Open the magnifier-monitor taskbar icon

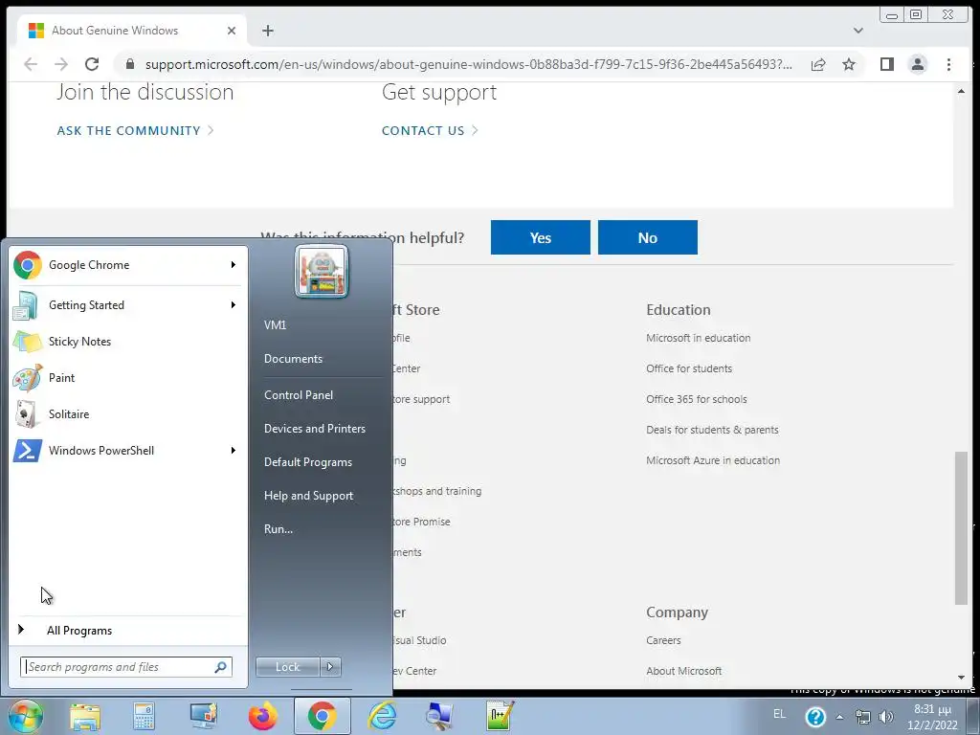[439, 716]
